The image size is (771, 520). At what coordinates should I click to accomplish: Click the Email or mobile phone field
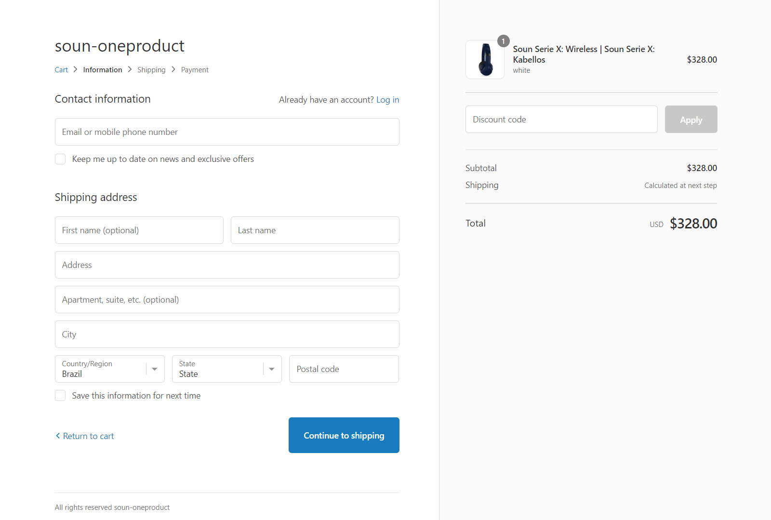(227, 132)
